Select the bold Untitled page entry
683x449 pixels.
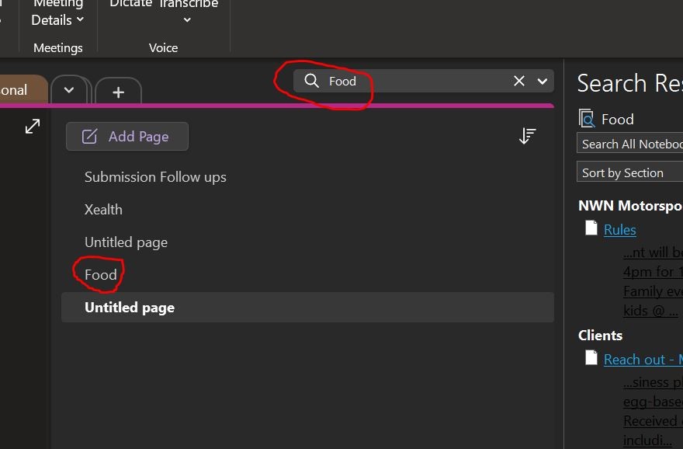click(307, 308)
